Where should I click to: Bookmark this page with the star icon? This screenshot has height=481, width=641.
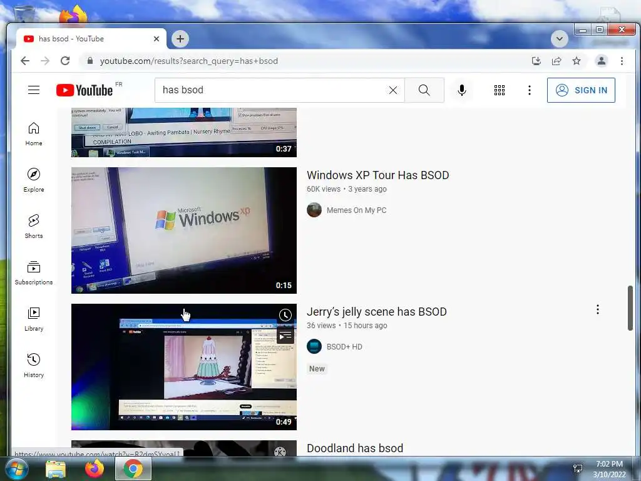pyautogui.click(x=577, y=61)
